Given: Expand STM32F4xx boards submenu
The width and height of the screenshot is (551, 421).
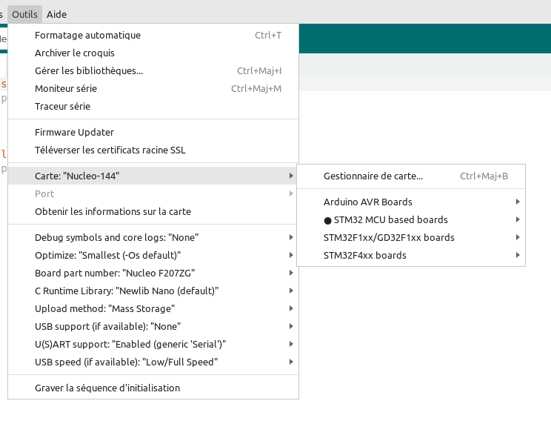Looking at the screenshot, I should click(365, 255).
